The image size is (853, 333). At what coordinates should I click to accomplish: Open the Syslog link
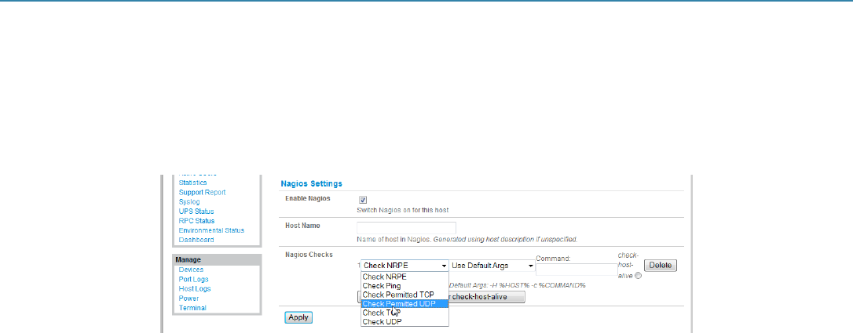(189, 201)
